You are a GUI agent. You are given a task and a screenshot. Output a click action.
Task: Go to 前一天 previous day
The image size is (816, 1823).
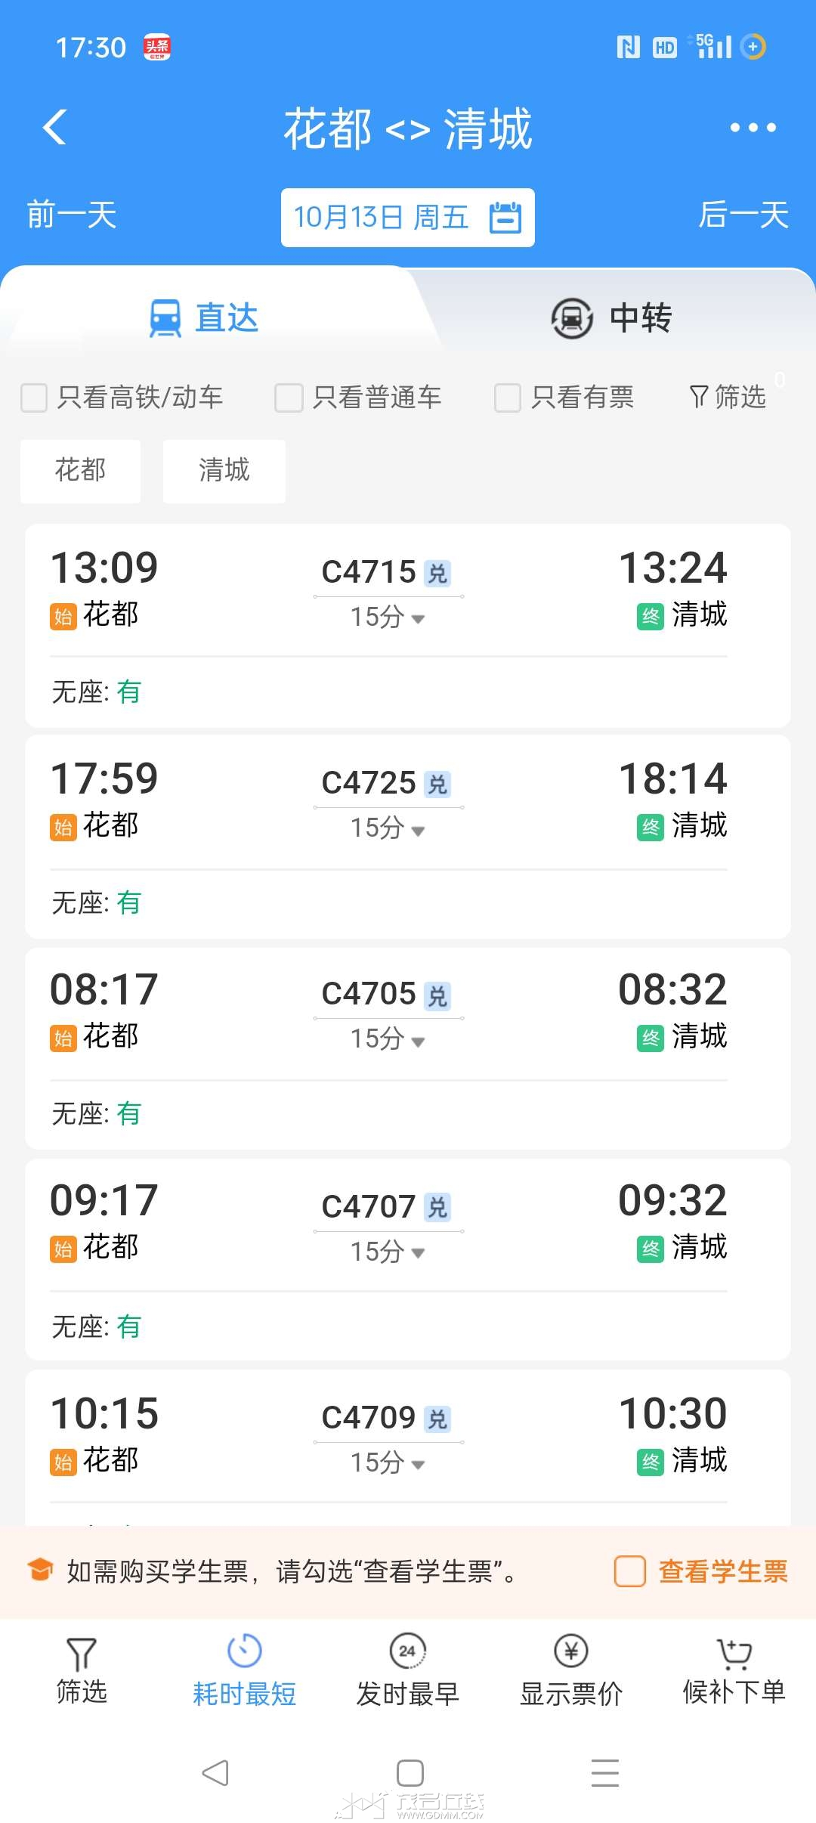pos(72,215)
